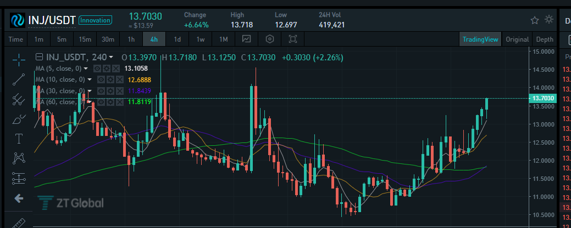Click the approximate price ≈ $13.59

click(141, 26)
